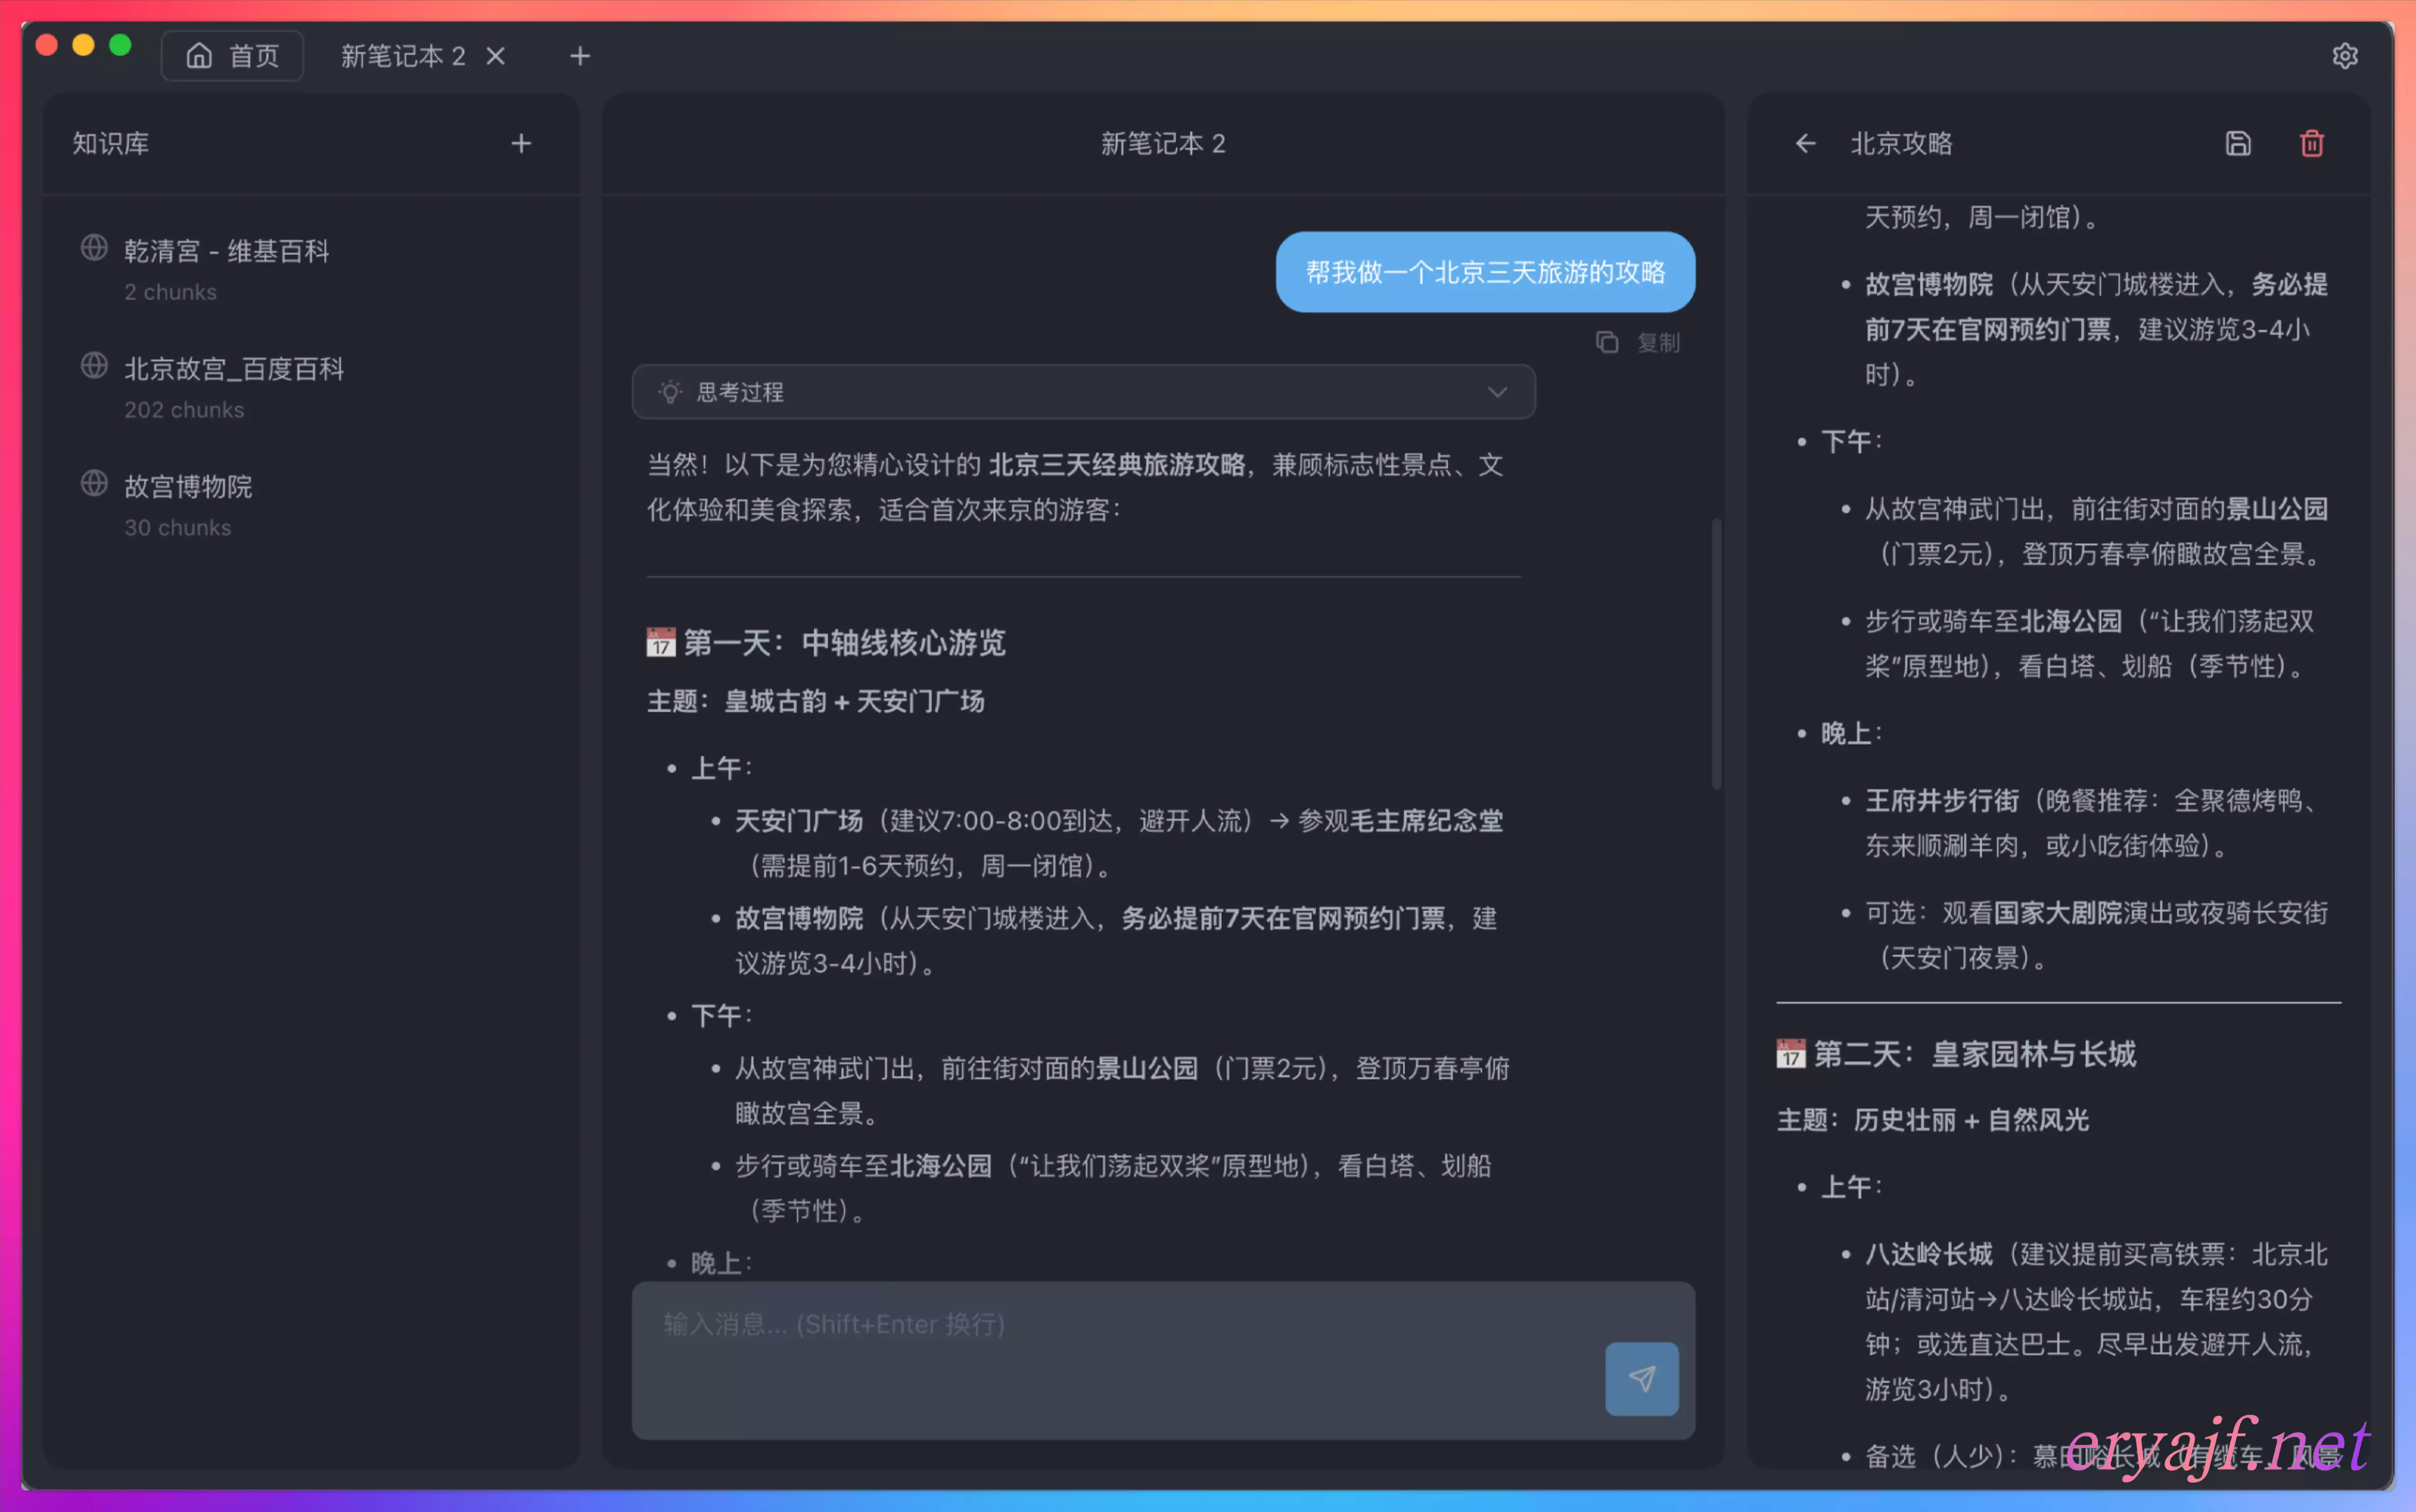Click the chevron on 思考过程 bar
This screenshot has height=1512, width=2416.
pyautogui.click(x=1497, y=392)
